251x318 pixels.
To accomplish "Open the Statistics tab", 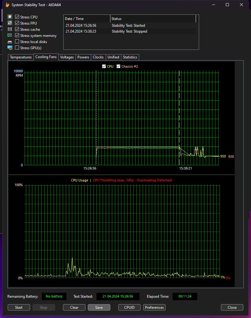I will point(130,57).
